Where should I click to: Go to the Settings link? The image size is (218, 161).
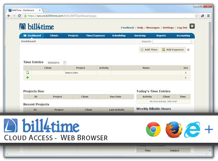tap(168, 28)
